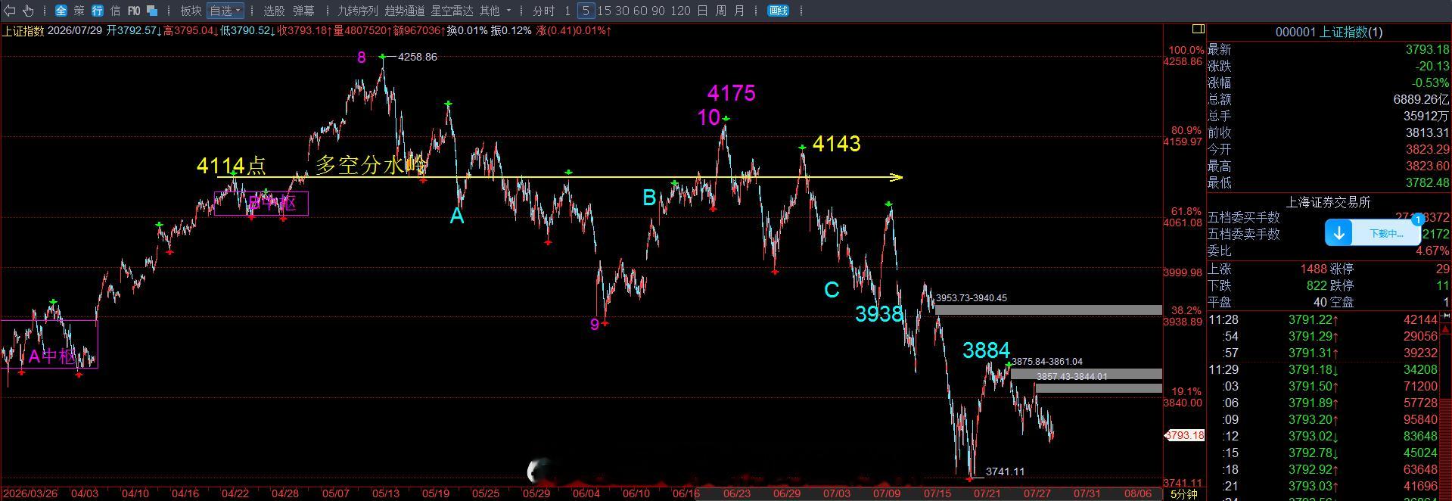
Task: Click the 3875.84-3861.04 gap bar
Action: tap(1086, 374)
